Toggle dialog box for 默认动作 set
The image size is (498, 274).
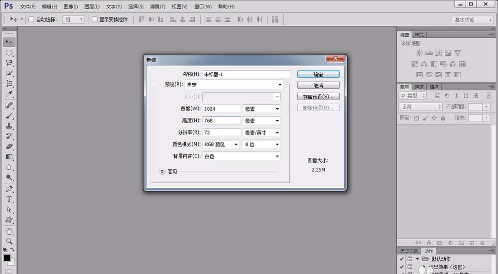tap(410, 259)
